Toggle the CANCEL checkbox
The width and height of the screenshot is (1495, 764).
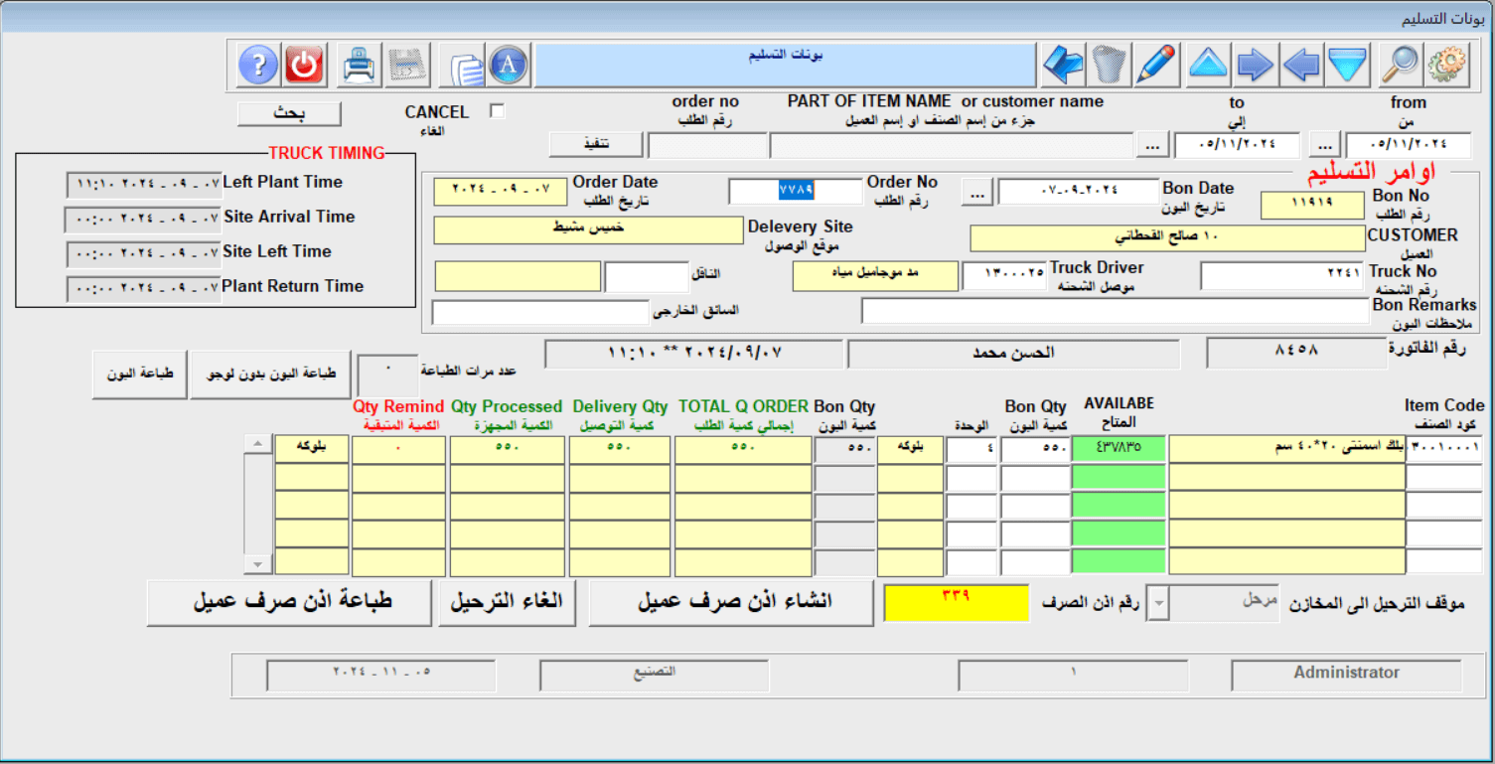[498, 112]
